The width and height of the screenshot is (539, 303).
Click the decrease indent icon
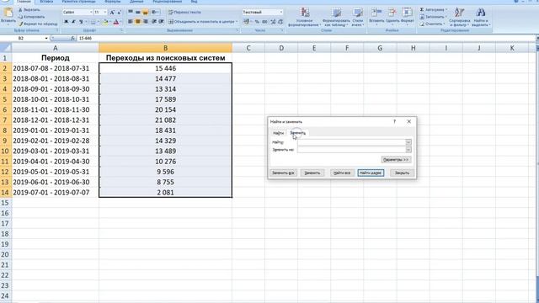tap(154, 22)
